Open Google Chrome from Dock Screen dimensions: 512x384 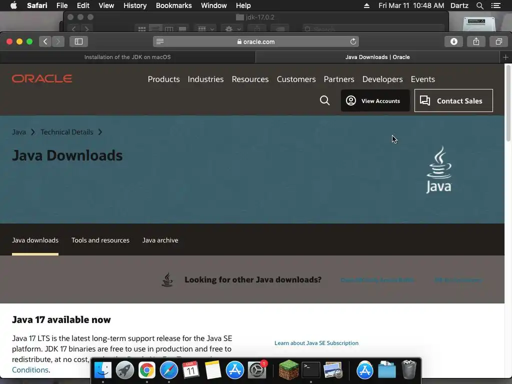pyautogui.click(x=147, y=370)
